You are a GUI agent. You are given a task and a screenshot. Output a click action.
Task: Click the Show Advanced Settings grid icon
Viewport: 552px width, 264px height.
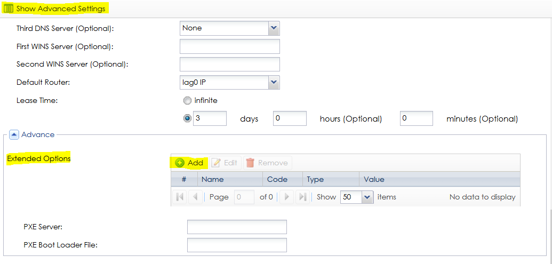coord(9,9)
